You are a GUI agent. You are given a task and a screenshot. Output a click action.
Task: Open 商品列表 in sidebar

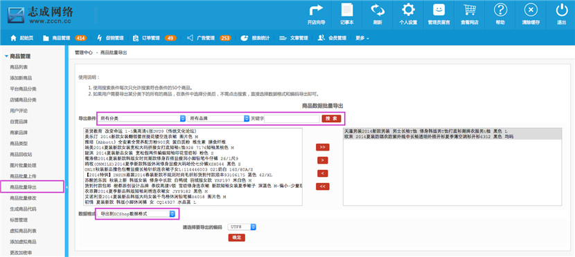pyautogui.click(x=19, y=67)
